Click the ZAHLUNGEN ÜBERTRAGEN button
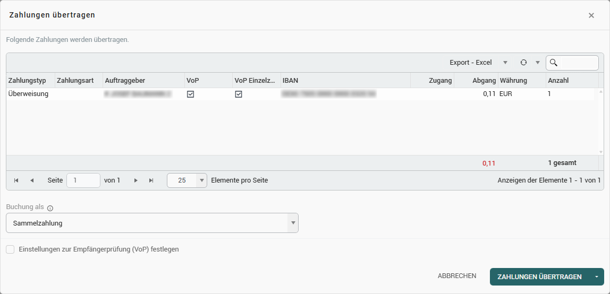This screenshot has width=610, height=294. [539, 277]
